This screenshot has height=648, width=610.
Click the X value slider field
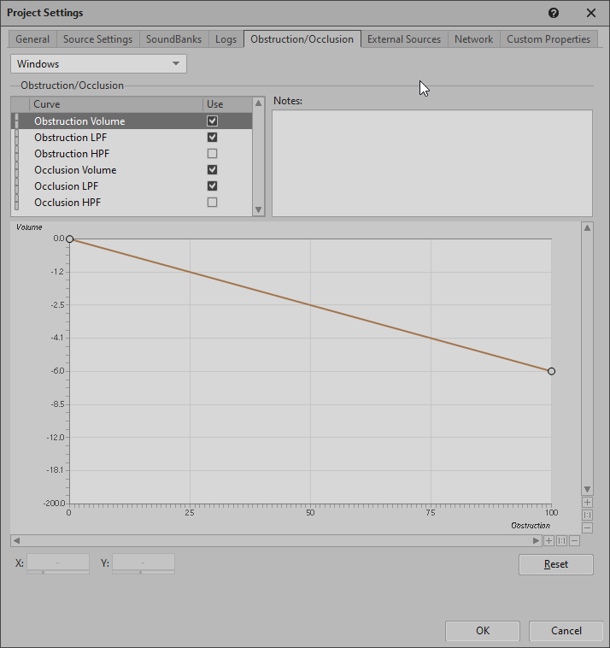(58, 563)
